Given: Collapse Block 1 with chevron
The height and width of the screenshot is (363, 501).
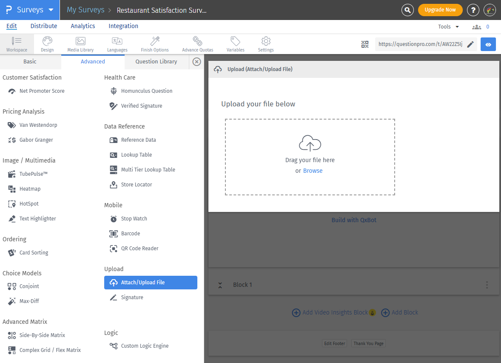Looking at the screenshot, I should pos(220,285).
